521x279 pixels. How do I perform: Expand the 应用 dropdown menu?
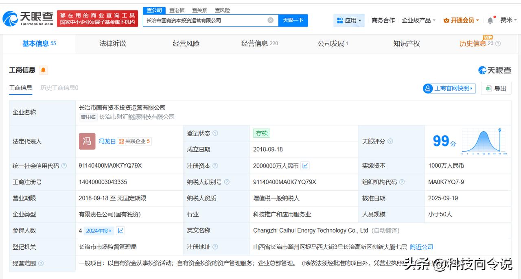click(349, 20)
